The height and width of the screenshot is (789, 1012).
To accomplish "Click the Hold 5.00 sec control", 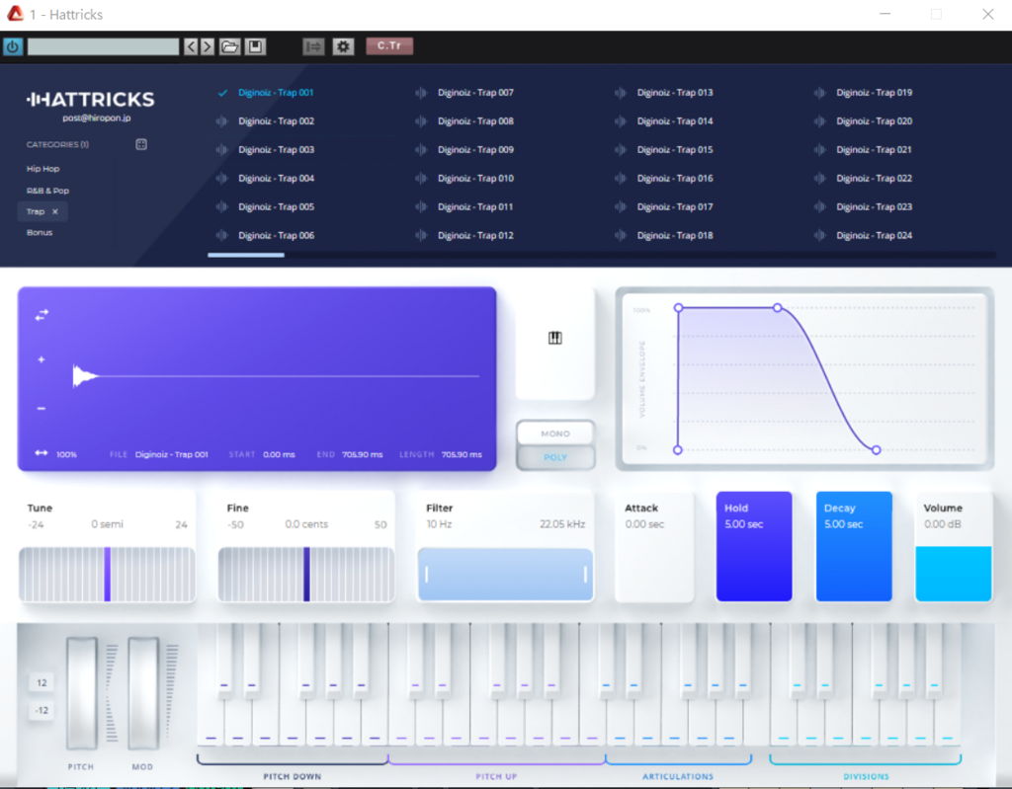I will 754,547.
